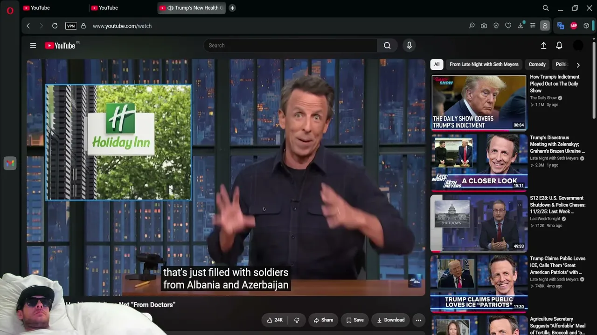Viewport: 597px width, 335px height.
Task: Like the video with 24K likes
Action: 275,320
